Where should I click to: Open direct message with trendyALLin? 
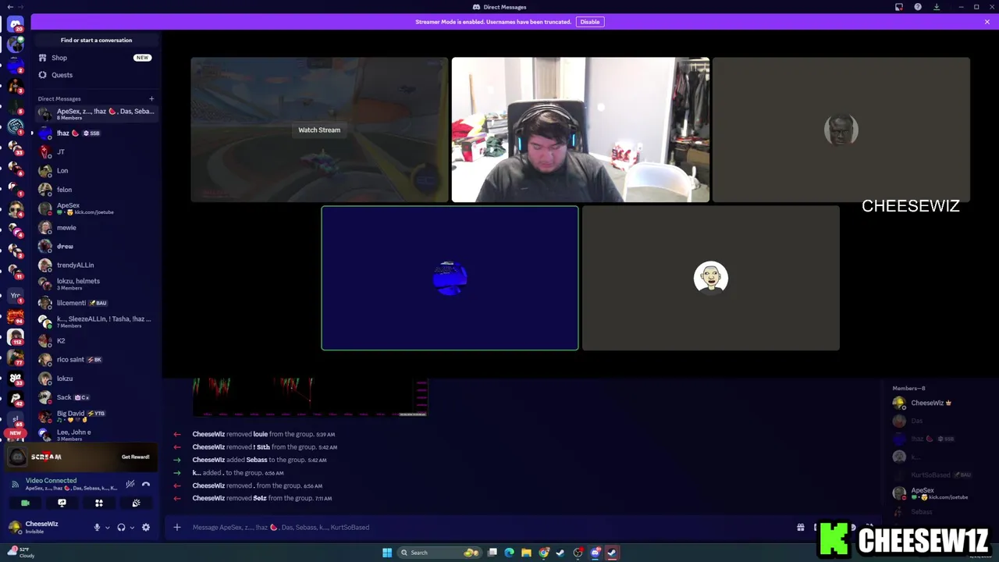point(95,265)
